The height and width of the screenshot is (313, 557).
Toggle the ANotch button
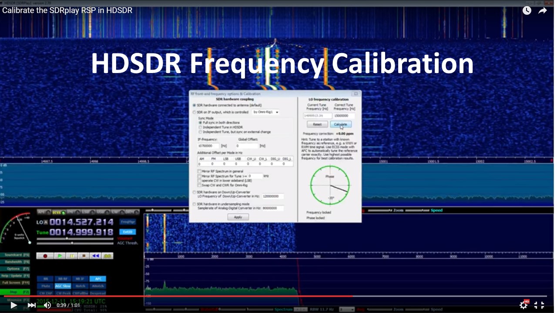pyautogui.click(x=97, y=286)
